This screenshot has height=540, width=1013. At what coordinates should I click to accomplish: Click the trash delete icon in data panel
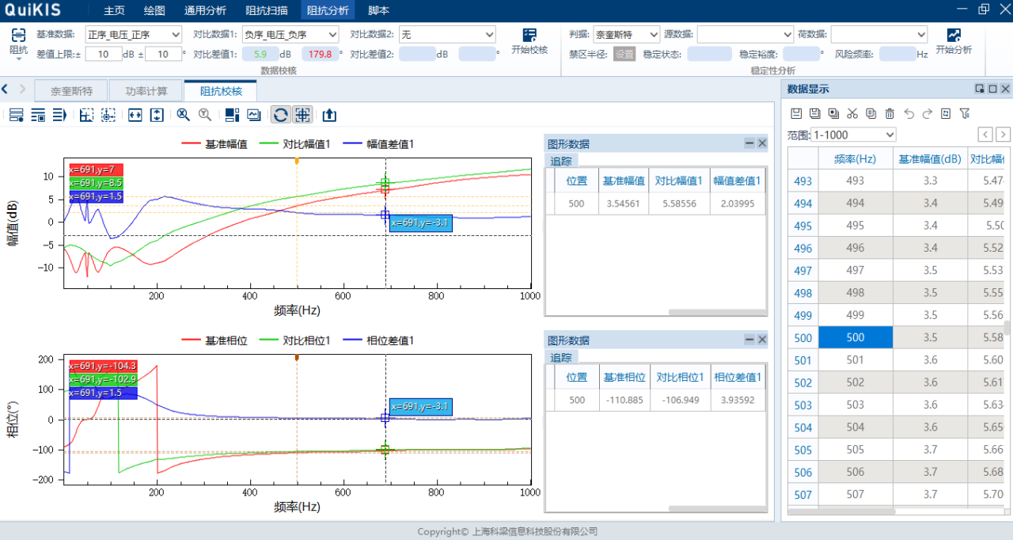coord(890,114)
